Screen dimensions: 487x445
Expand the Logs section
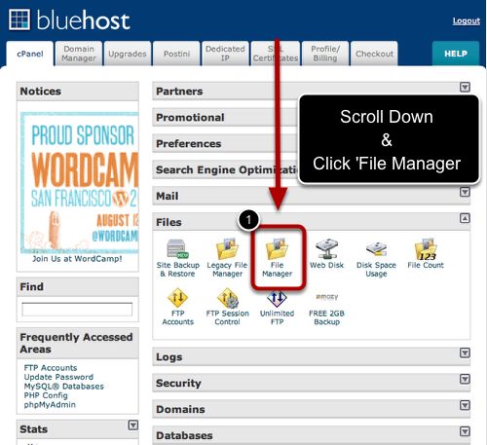click(465, 352)
